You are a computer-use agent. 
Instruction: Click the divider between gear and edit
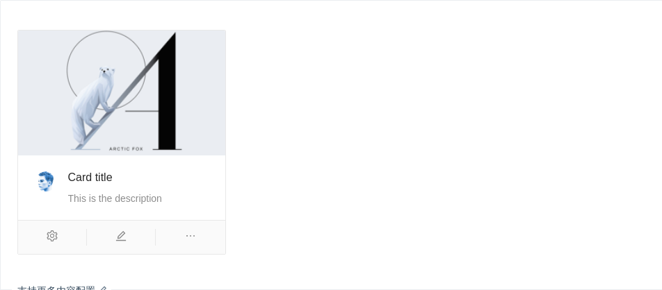coord(86,237)
